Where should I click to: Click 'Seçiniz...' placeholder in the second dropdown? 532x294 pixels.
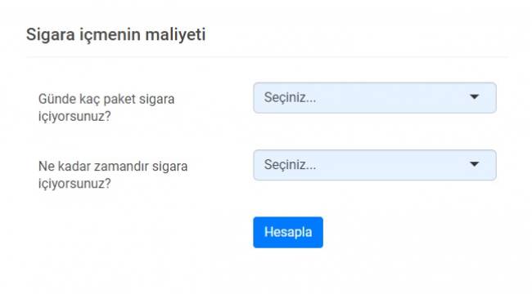pos(290,165)
